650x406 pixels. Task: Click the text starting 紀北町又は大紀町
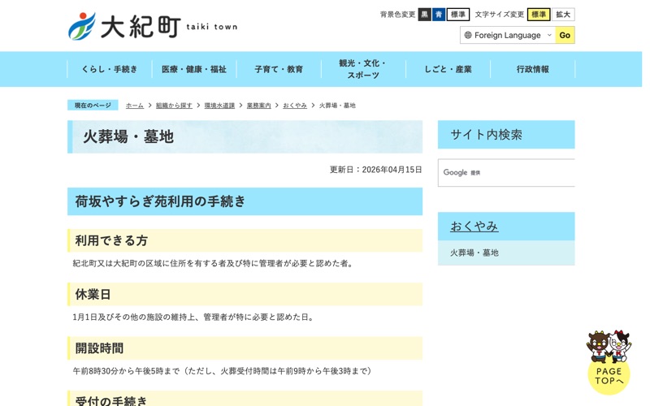tap(214, 263)
